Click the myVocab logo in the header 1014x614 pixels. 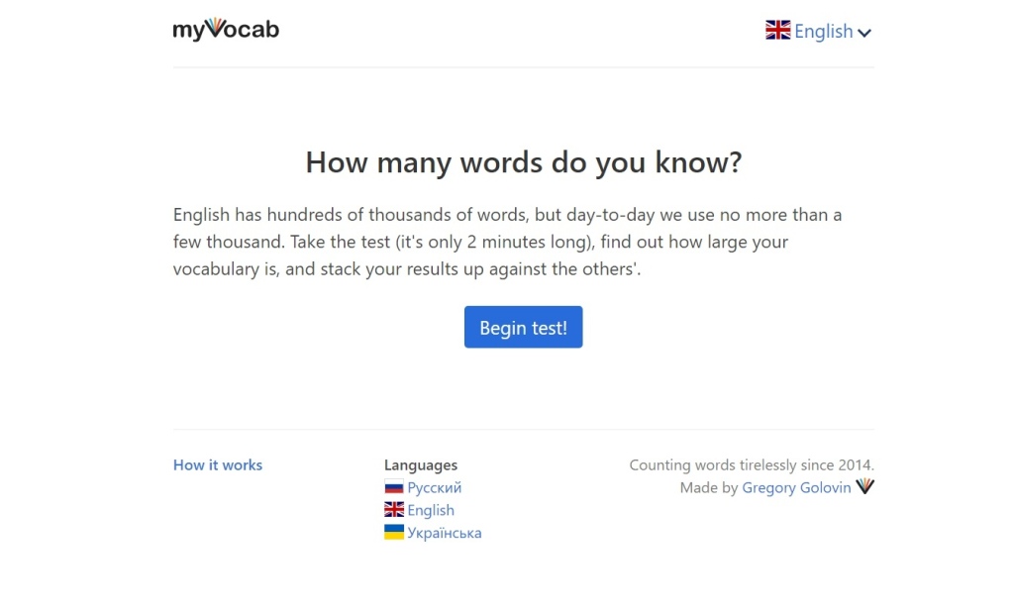[226, 30]
